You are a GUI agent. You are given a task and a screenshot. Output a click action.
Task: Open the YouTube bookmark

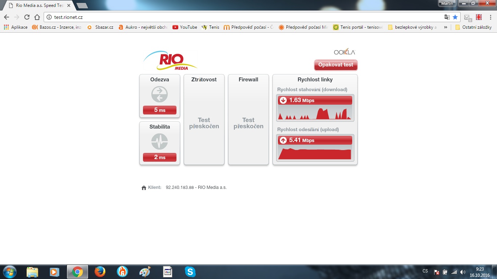point(185,27)
